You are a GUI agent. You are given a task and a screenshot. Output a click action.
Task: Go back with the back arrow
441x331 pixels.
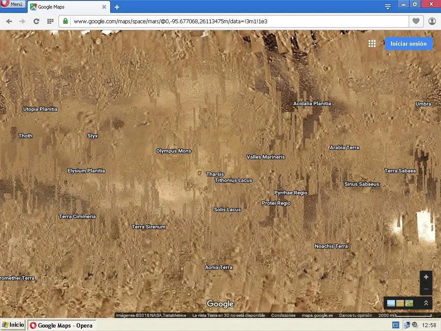[x=9, y=22]
